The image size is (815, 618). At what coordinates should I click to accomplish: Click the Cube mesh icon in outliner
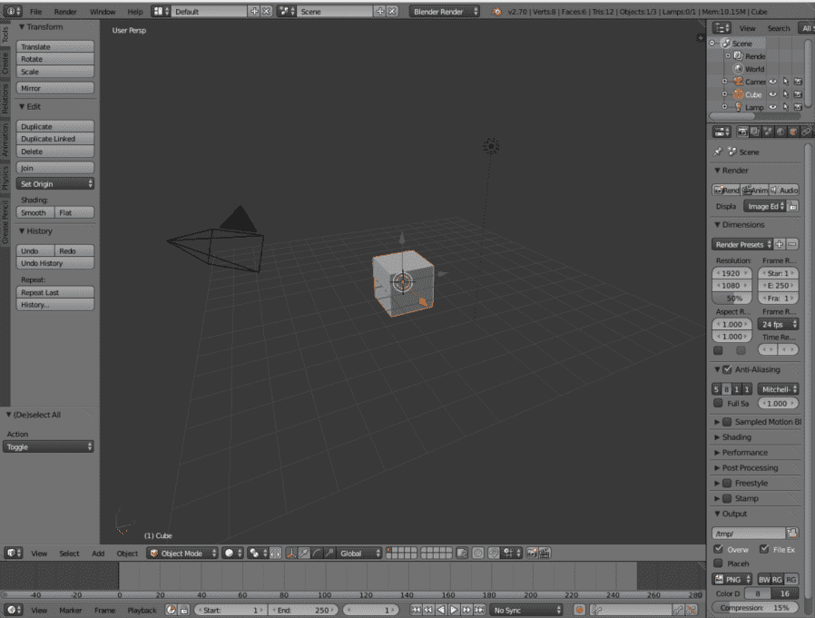pos(738,94)
